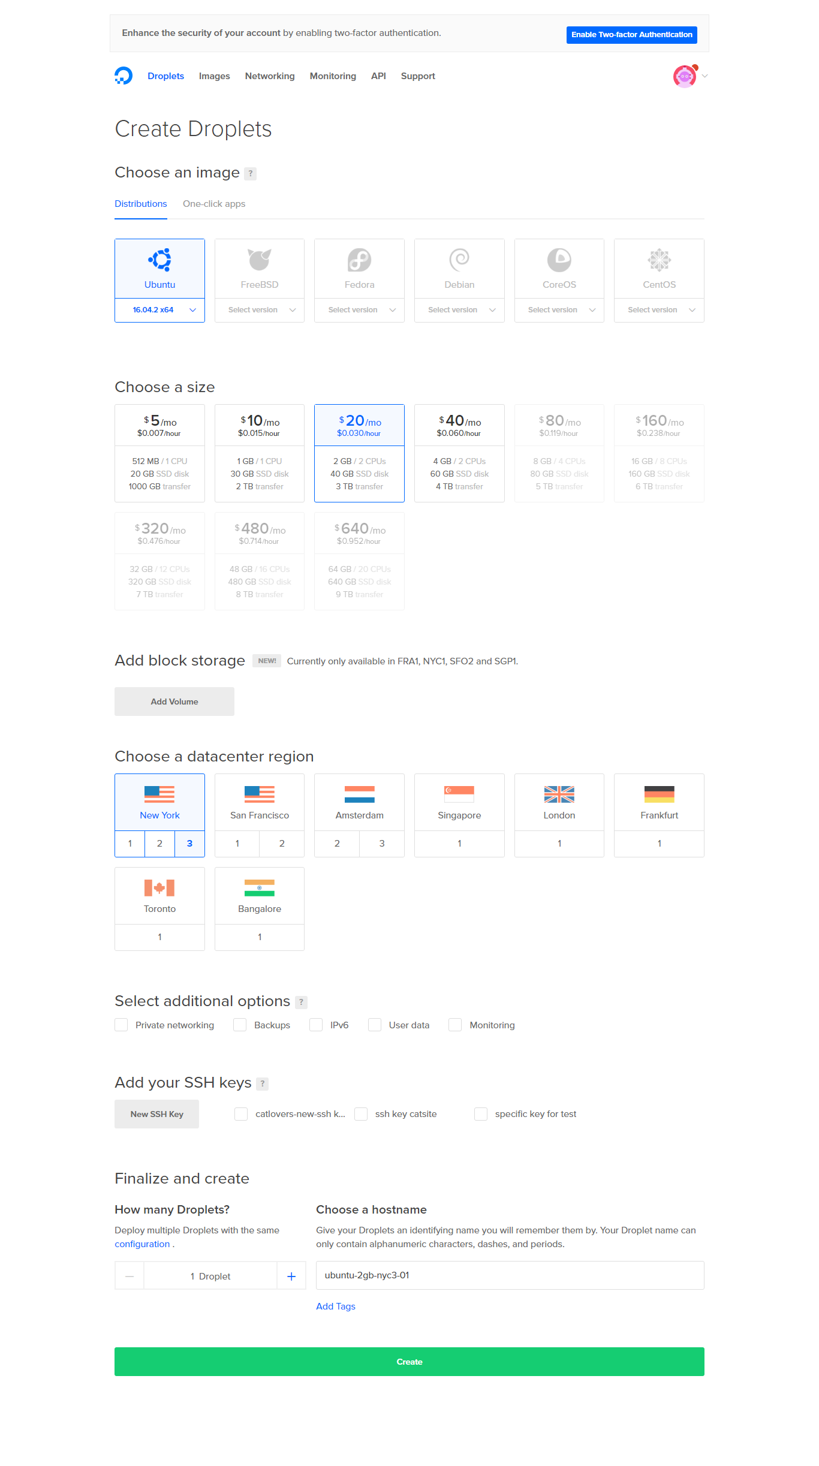Open Fedora Select version dropdown
Screen dimensions: 819x1466
360,310
